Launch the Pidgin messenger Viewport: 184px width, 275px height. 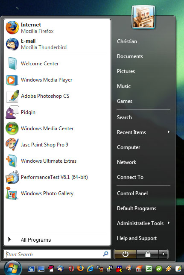click(x=57, y=112)
